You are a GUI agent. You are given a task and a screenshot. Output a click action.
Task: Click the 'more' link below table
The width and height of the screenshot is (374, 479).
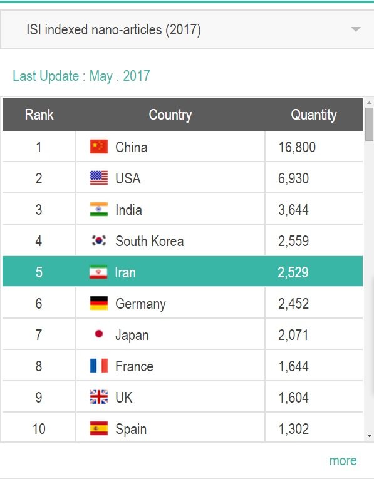pos(343,461)
